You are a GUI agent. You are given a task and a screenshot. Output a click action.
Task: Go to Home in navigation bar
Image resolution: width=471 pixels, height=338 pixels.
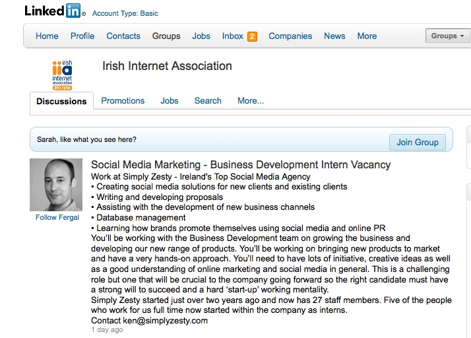pyautogui.click(x=47, y=36)
